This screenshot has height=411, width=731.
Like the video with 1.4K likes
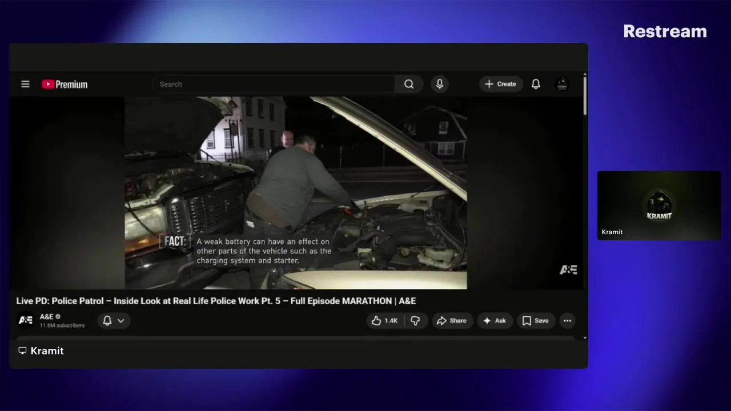point(384,321)
